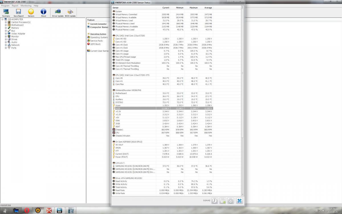Click the Current column header
Image resolution: width=342 pixels, height=214 pixels.
[x=163, y=8]
